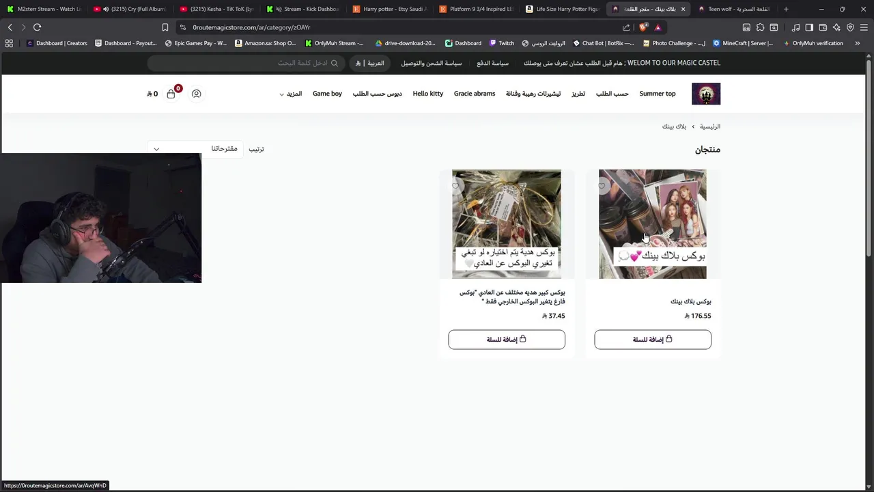Open the حسب الطلب category
874x492 pixels.
point(612,94)
